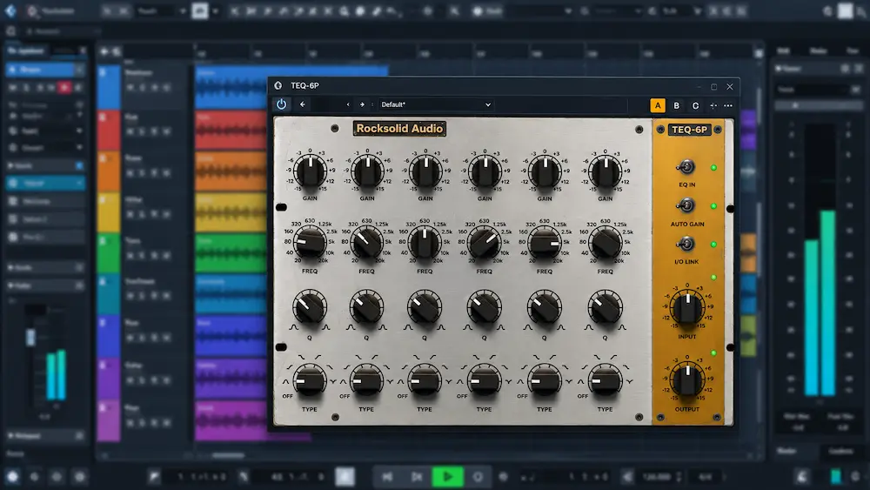Click the horizontal scrollbar under DAW tracks
This screenshot has height=490, width=870.
(228, 455)
